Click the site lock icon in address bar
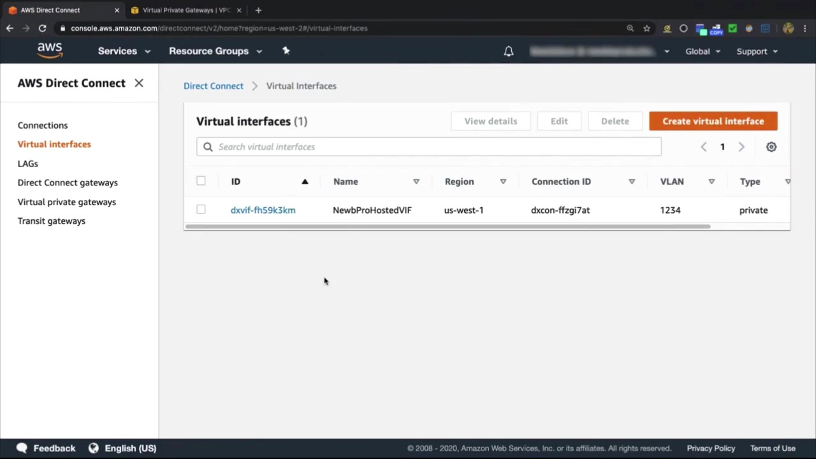The height and width of the screenshot is (459, 816). 62,28
